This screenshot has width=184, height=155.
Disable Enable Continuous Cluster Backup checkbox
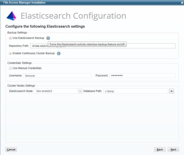tap(10, 53)
